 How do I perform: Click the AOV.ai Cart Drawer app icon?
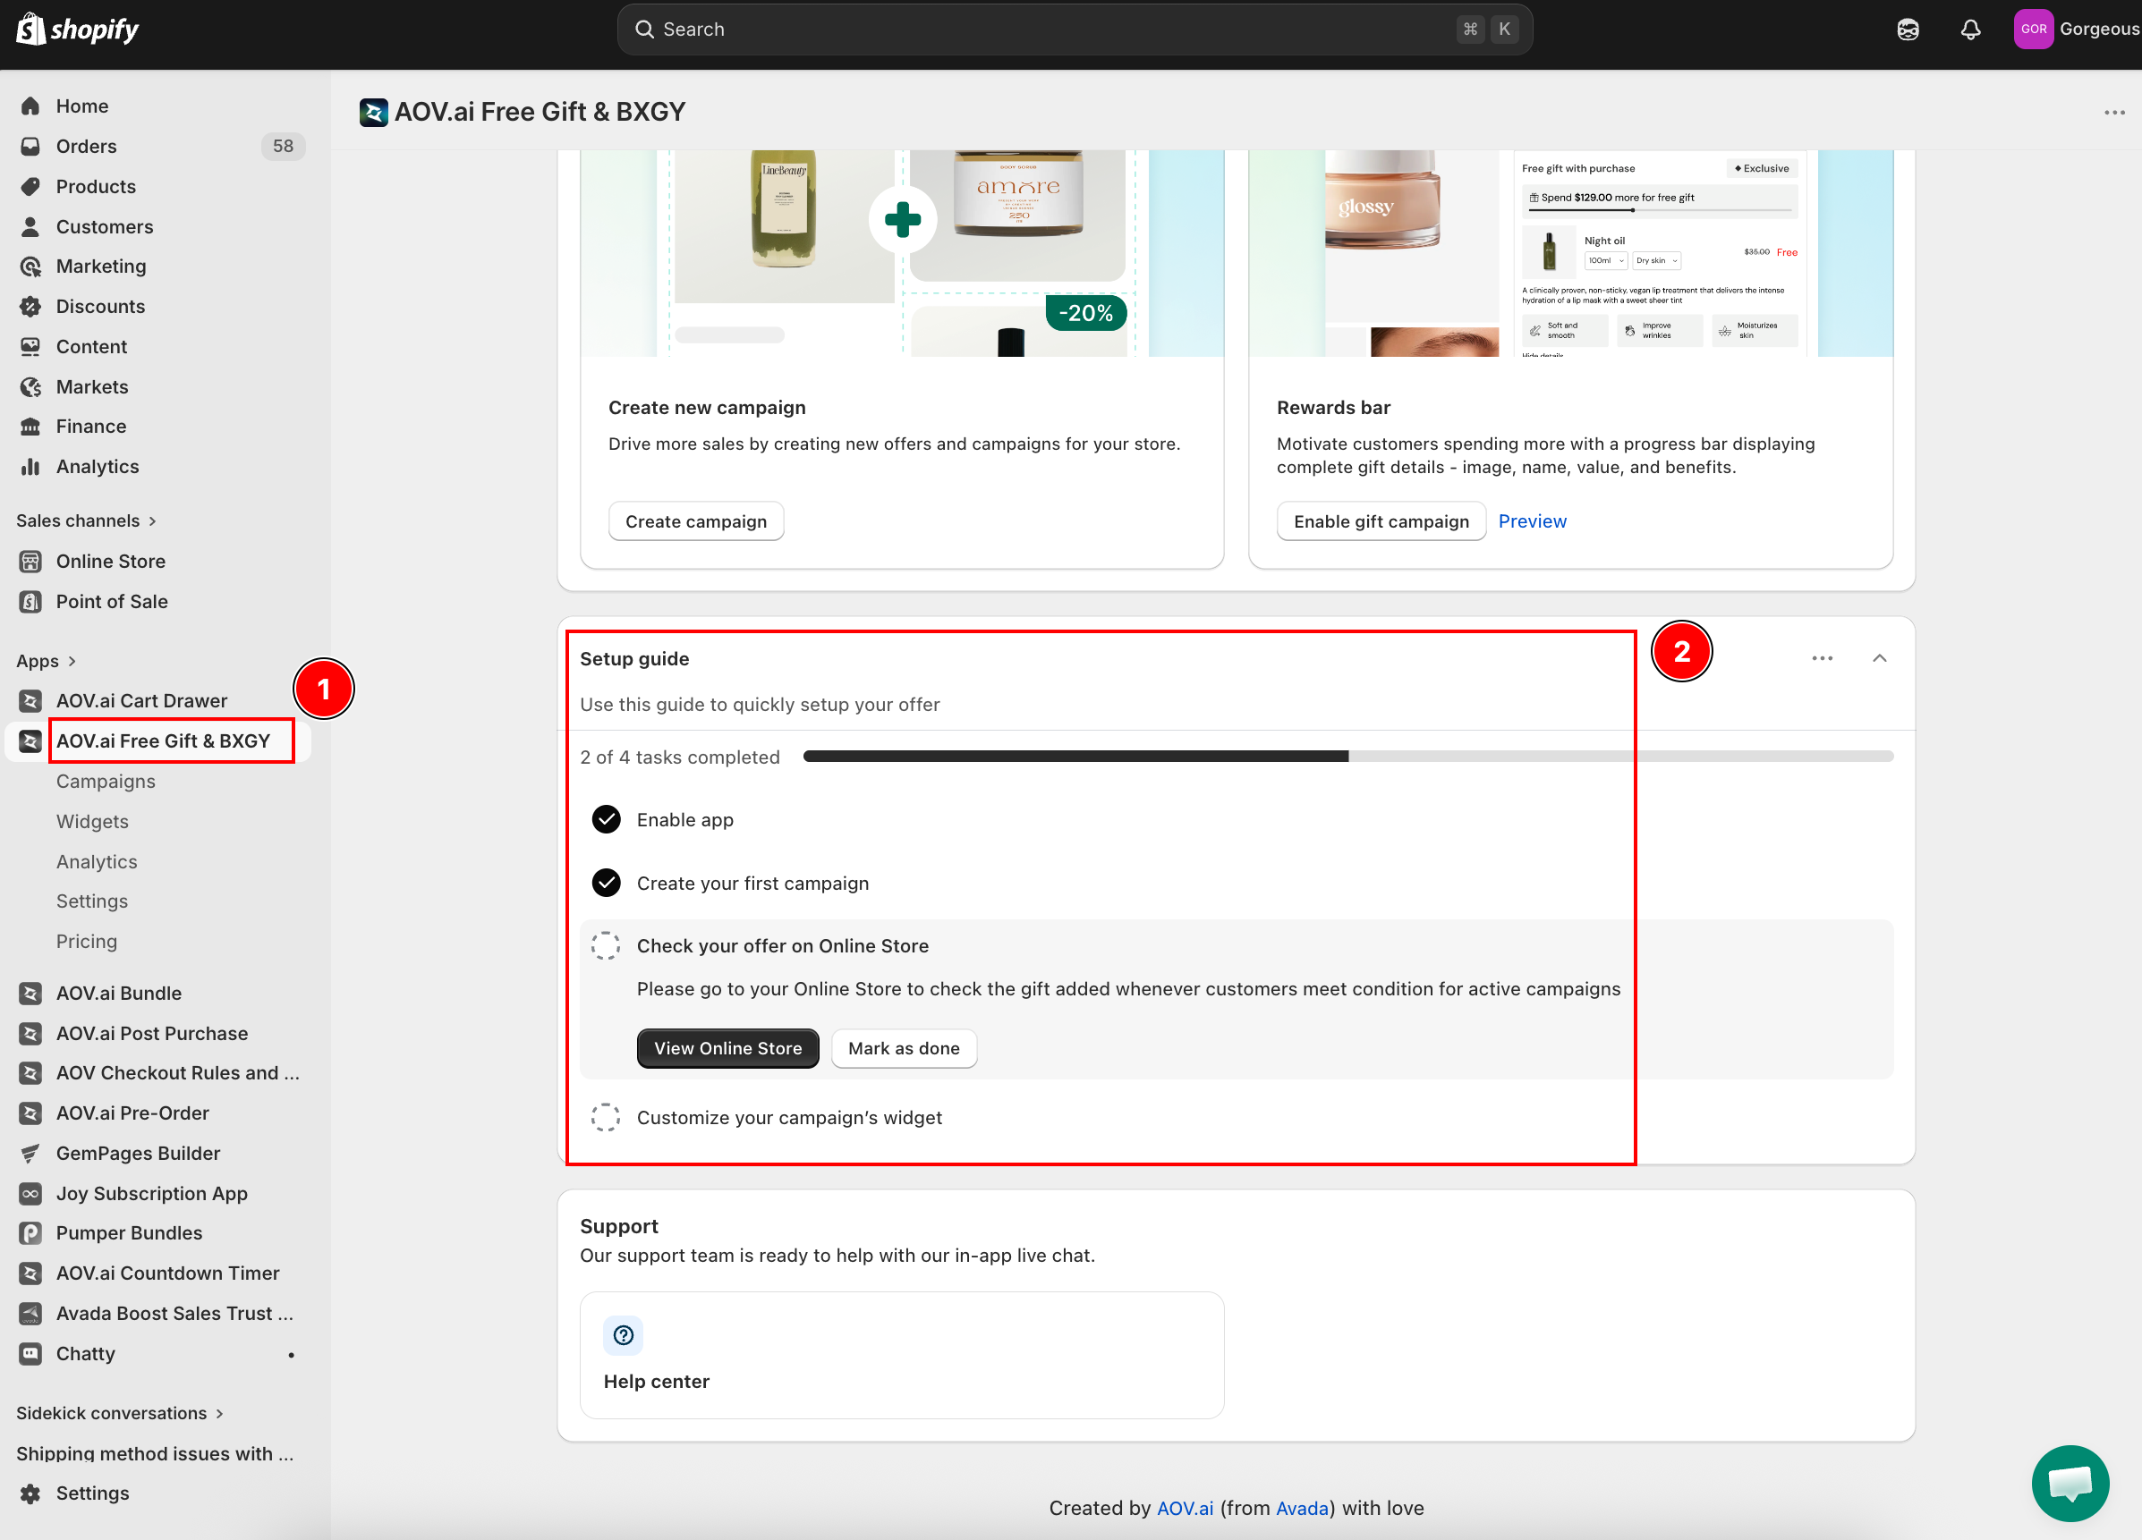coord(30,700)
